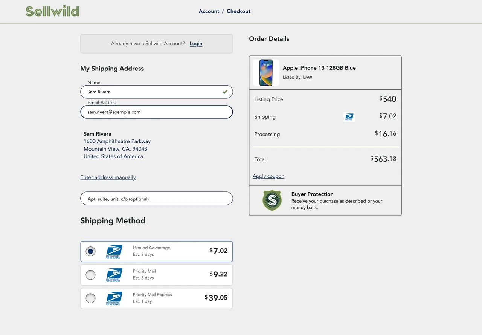Click the Buyer Protection shield badge
Image resolution: width=482 pixels, height=335 pixels.
pyautogui.click(x=272, y=200)
